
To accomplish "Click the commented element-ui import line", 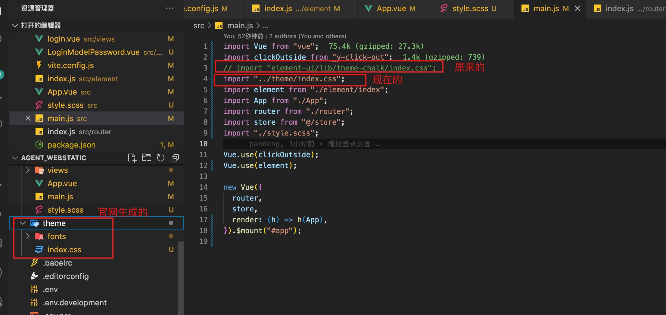I will coord(330,68).
